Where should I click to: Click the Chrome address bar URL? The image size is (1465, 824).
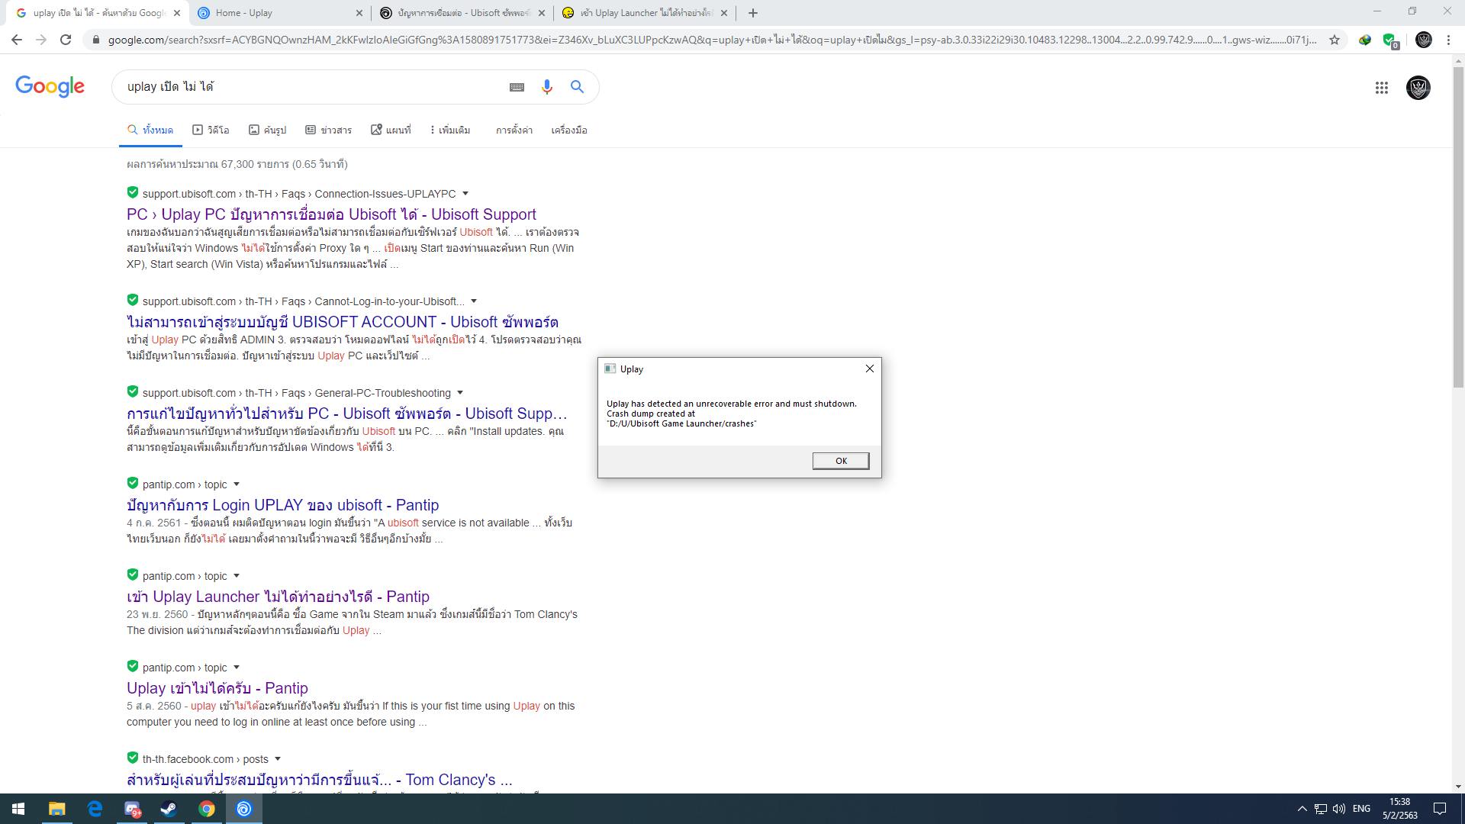coord(712,40)
